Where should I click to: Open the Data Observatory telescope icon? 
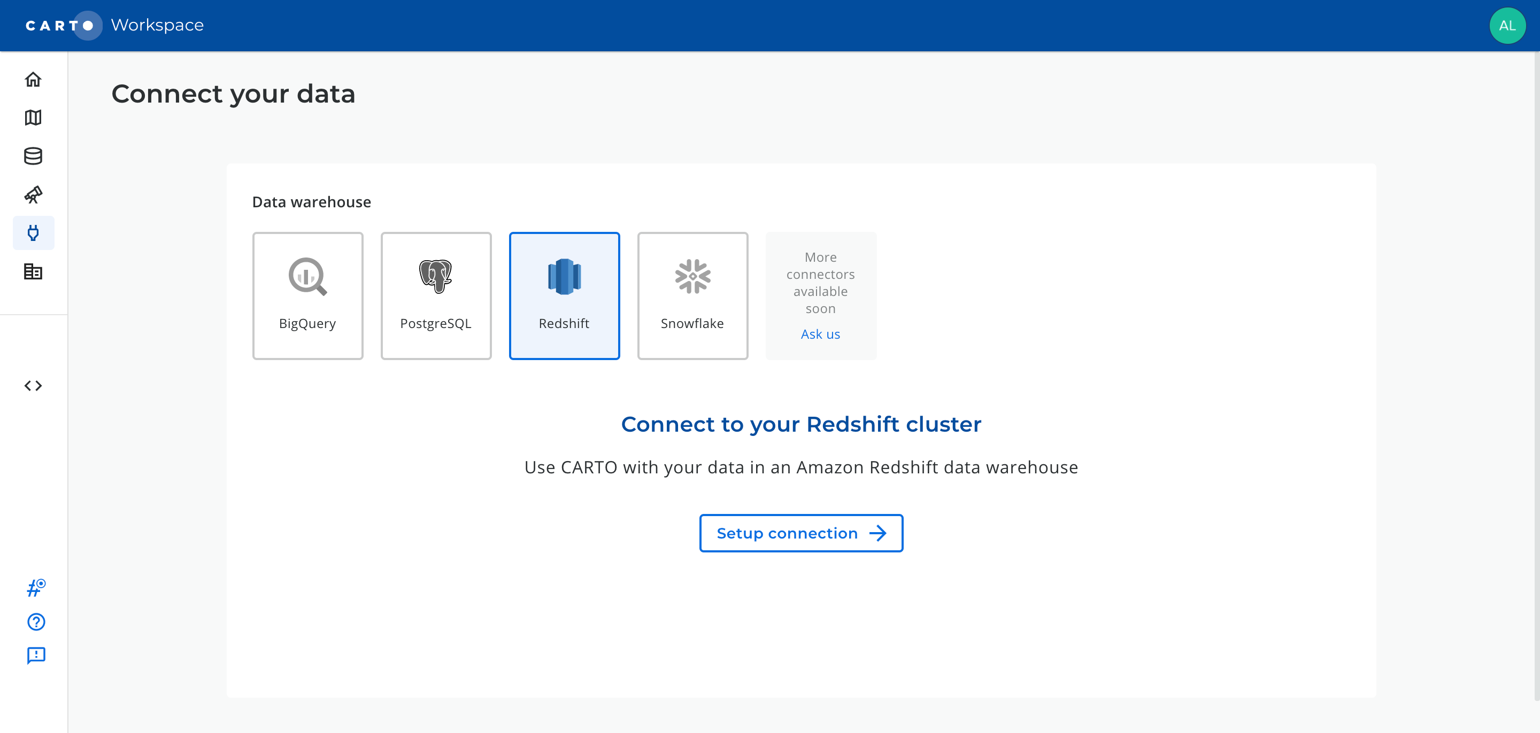[34, 195]
